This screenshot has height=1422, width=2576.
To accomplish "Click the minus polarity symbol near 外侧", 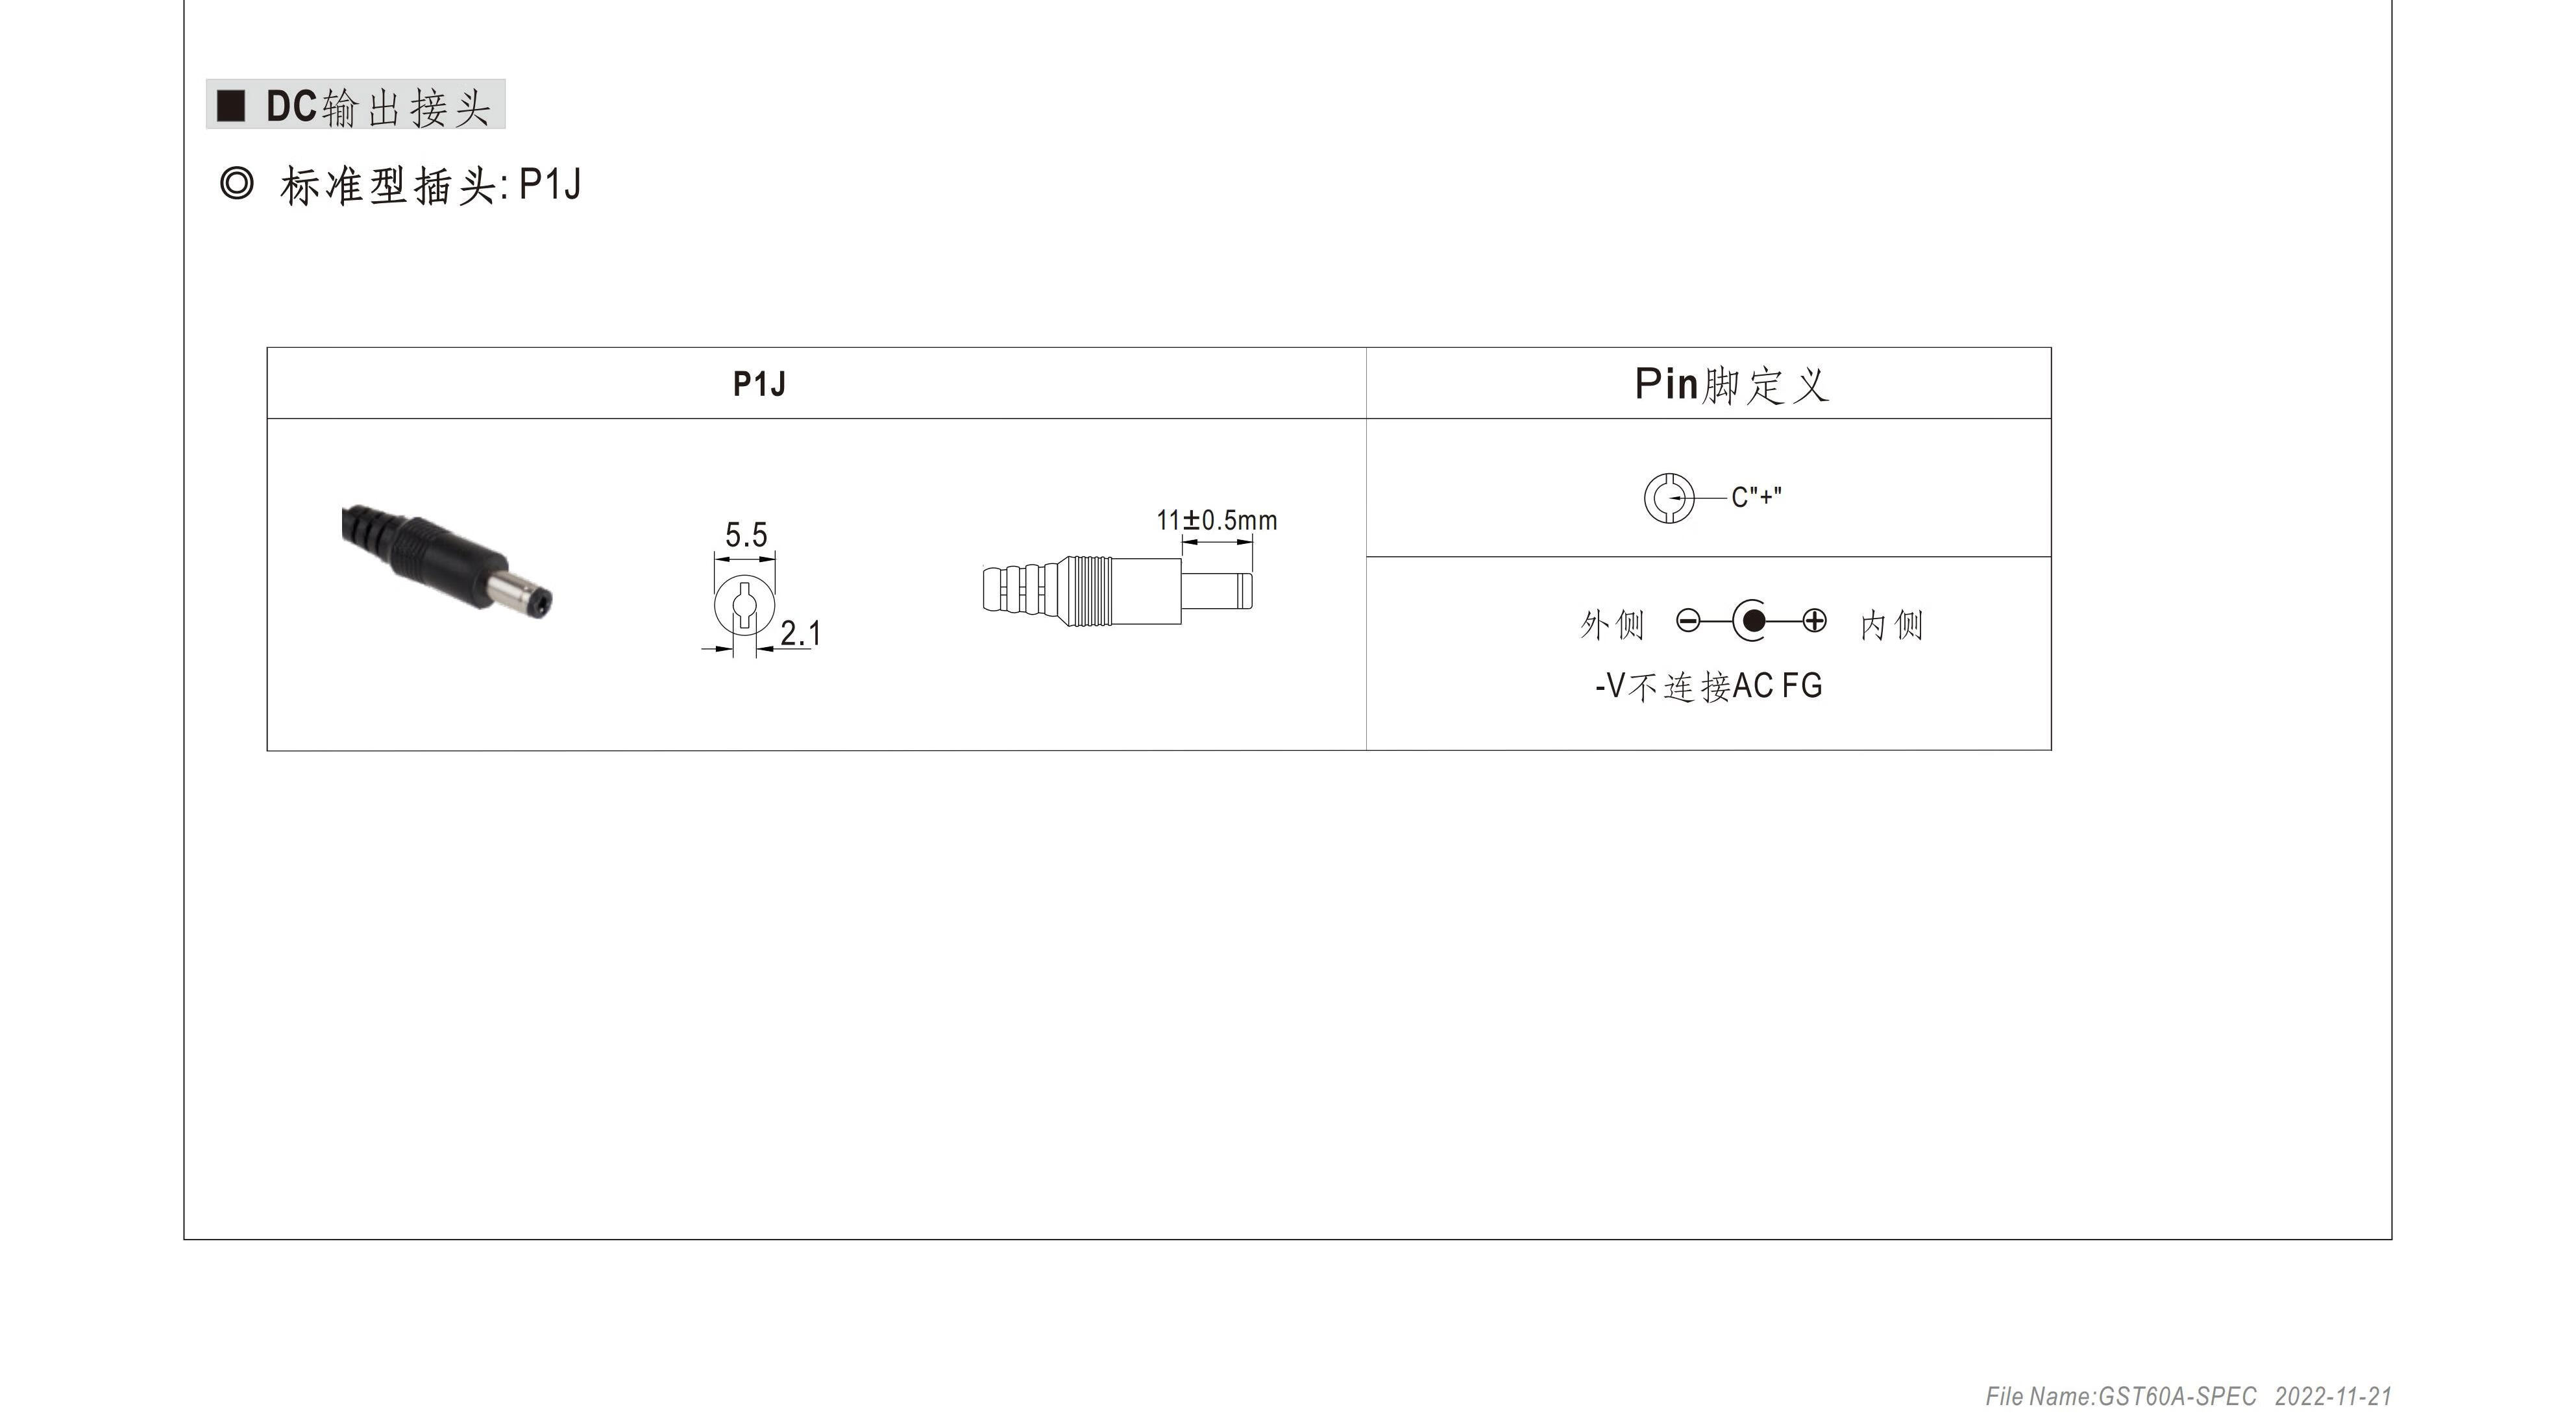I will pyautogui.click(x=1688, y=622).
